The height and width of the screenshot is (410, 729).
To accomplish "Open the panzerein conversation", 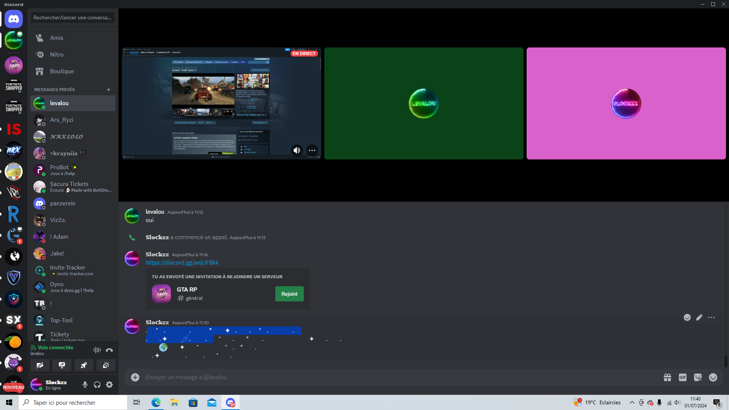I will point(73,203).
